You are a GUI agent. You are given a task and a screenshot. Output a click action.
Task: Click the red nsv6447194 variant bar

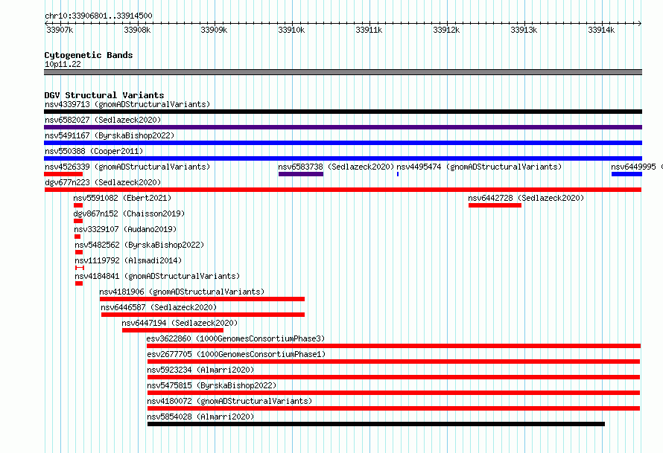(x=173, y=330)
